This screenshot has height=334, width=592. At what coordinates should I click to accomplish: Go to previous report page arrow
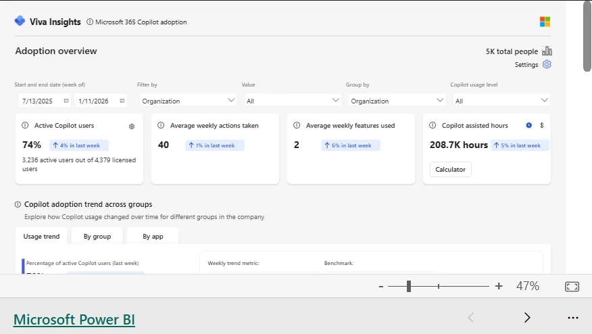coord(471,317)
